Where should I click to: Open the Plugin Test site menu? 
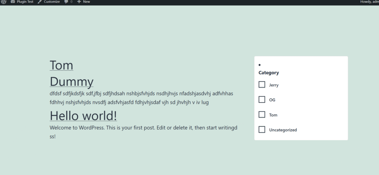22,2
